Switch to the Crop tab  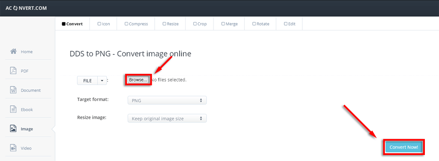pyautogui.click(x=200, y=24)
